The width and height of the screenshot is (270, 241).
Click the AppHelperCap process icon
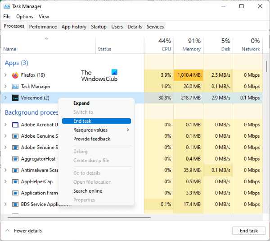pyautogui.click(x=15, y=181)
